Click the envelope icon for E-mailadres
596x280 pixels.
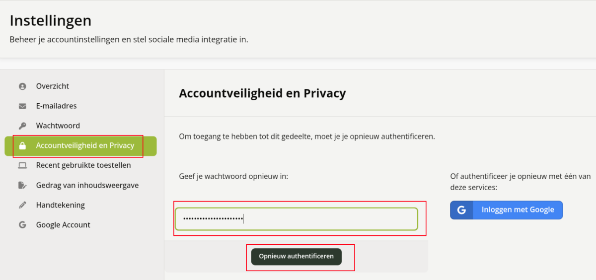tap(22, 106)
